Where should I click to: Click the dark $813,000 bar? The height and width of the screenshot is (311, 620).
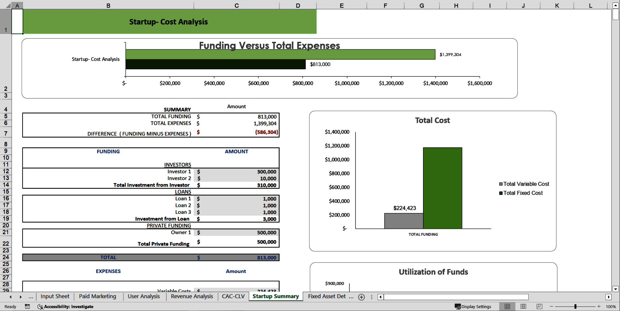pos(215,64)
